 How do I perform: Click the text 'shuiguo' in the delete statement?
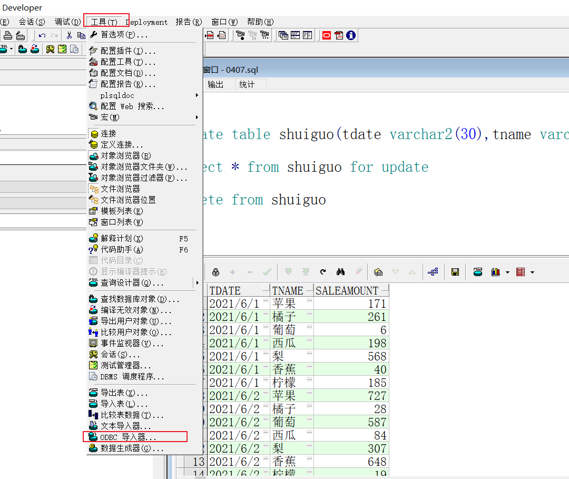(298, 200)
